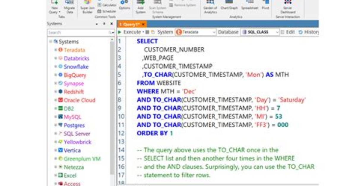
Task: Close the Query1 tab
Action: click(143, 24)
